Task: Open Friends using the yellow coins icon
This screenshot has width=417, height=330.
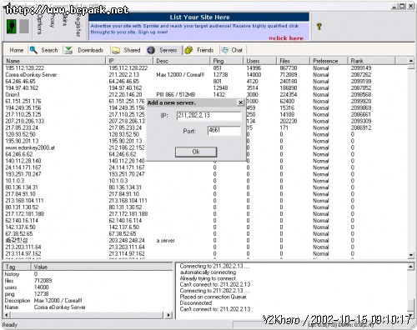Action: click(188, 50)
